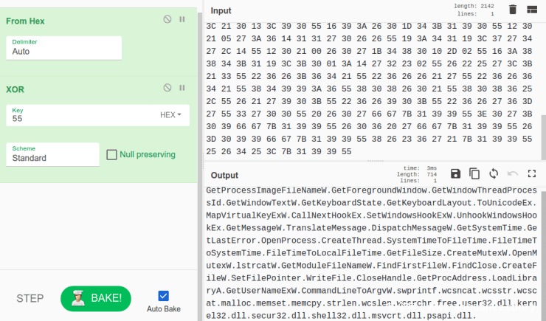
Task: Replace input with output
Action: [x=494, y=174]
